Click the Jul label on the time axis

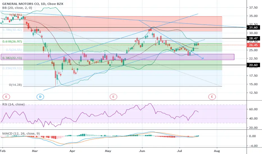click(179, 151)
